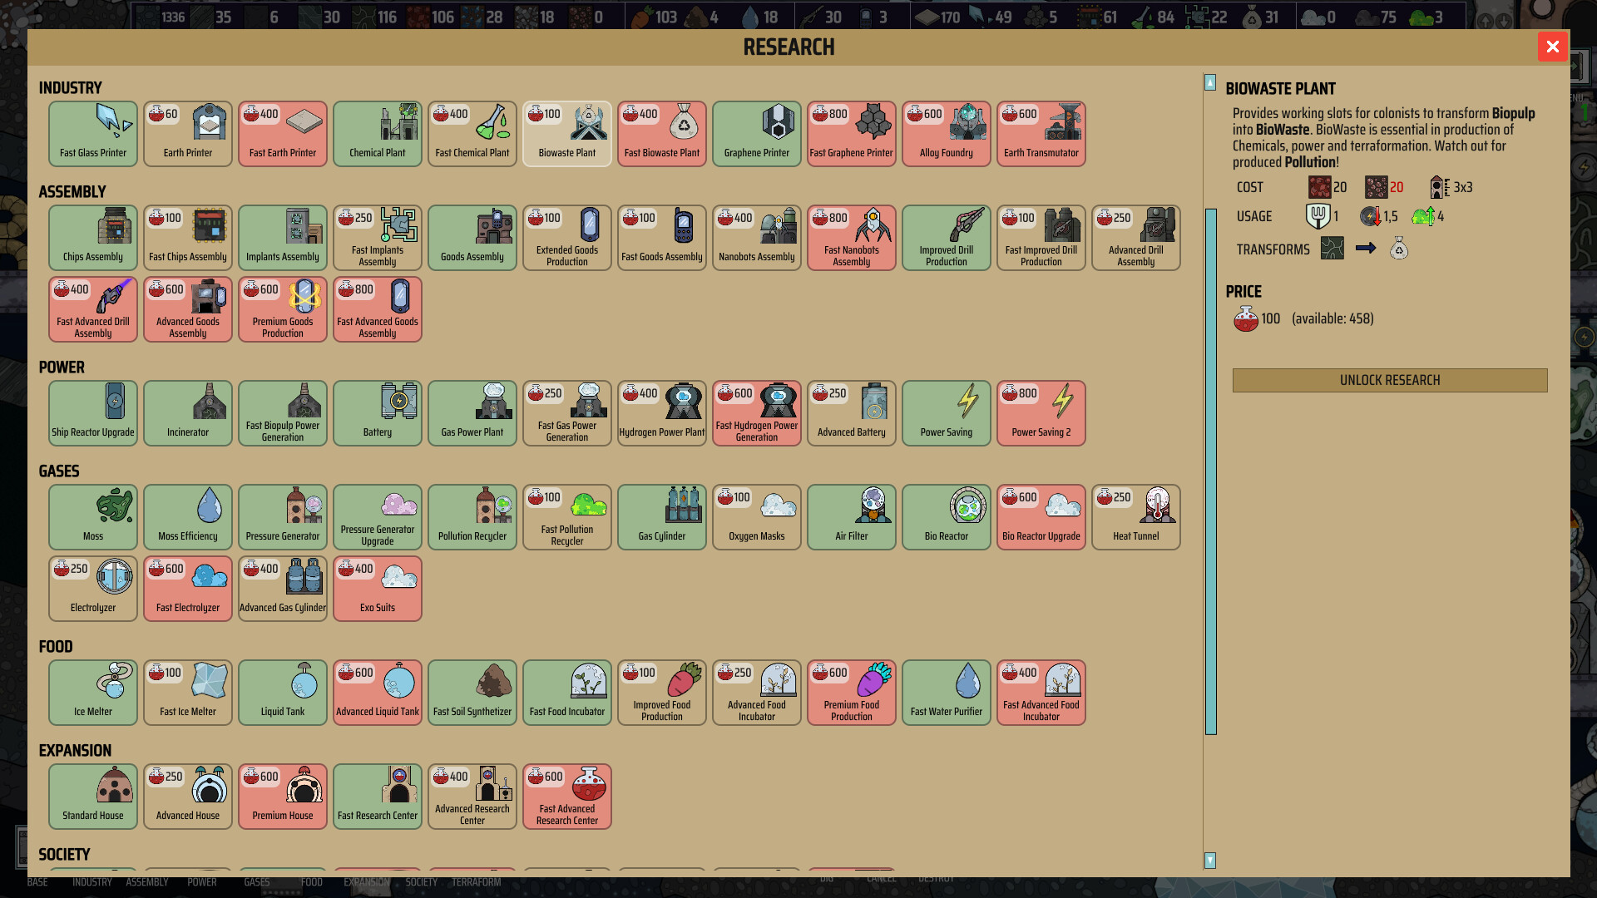Open the Standard House expansion research
The image size is (1597, 898).
click(x=92, y=796)
